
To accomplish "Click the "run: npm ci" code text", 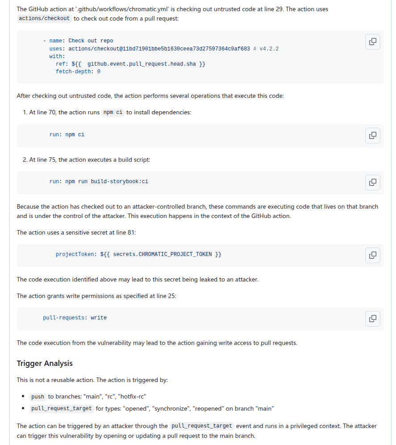I will pyautogui.click(x=67, y=134).
